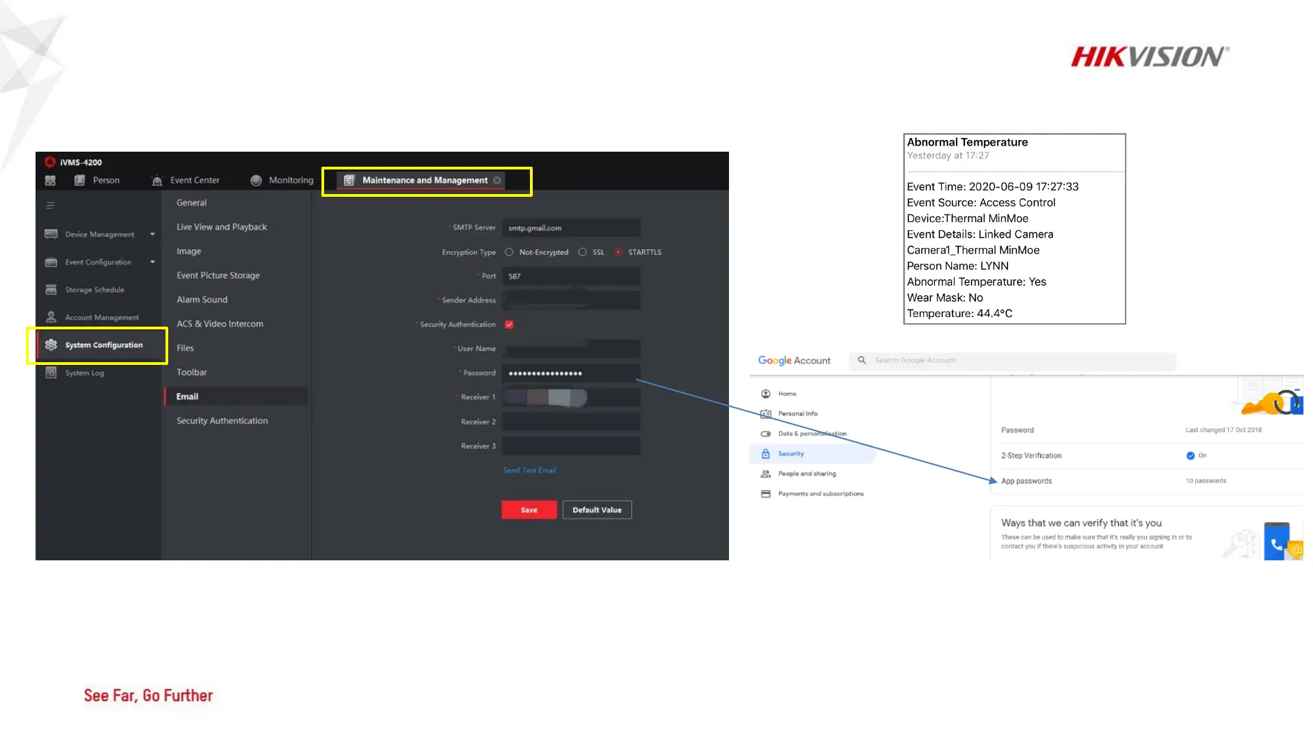Click the People and sharing icon

click(766, 474)
